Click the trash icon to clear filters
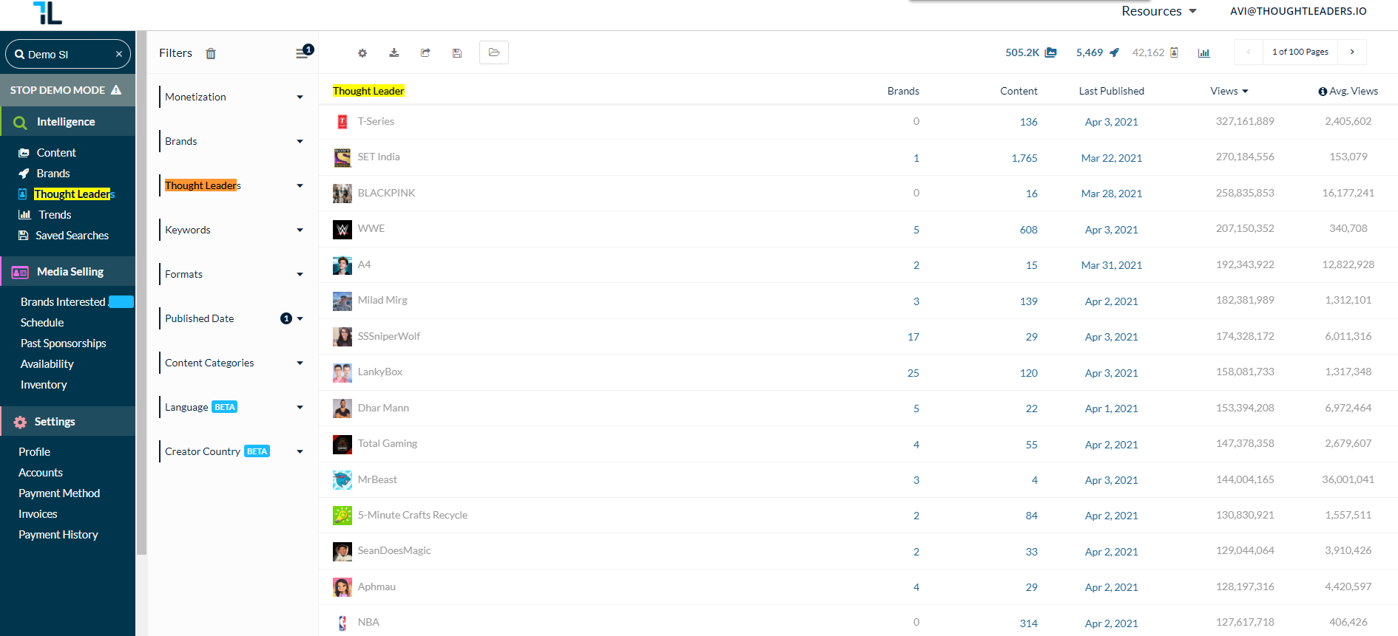The image size is (1398, 636). click(211, 53)
